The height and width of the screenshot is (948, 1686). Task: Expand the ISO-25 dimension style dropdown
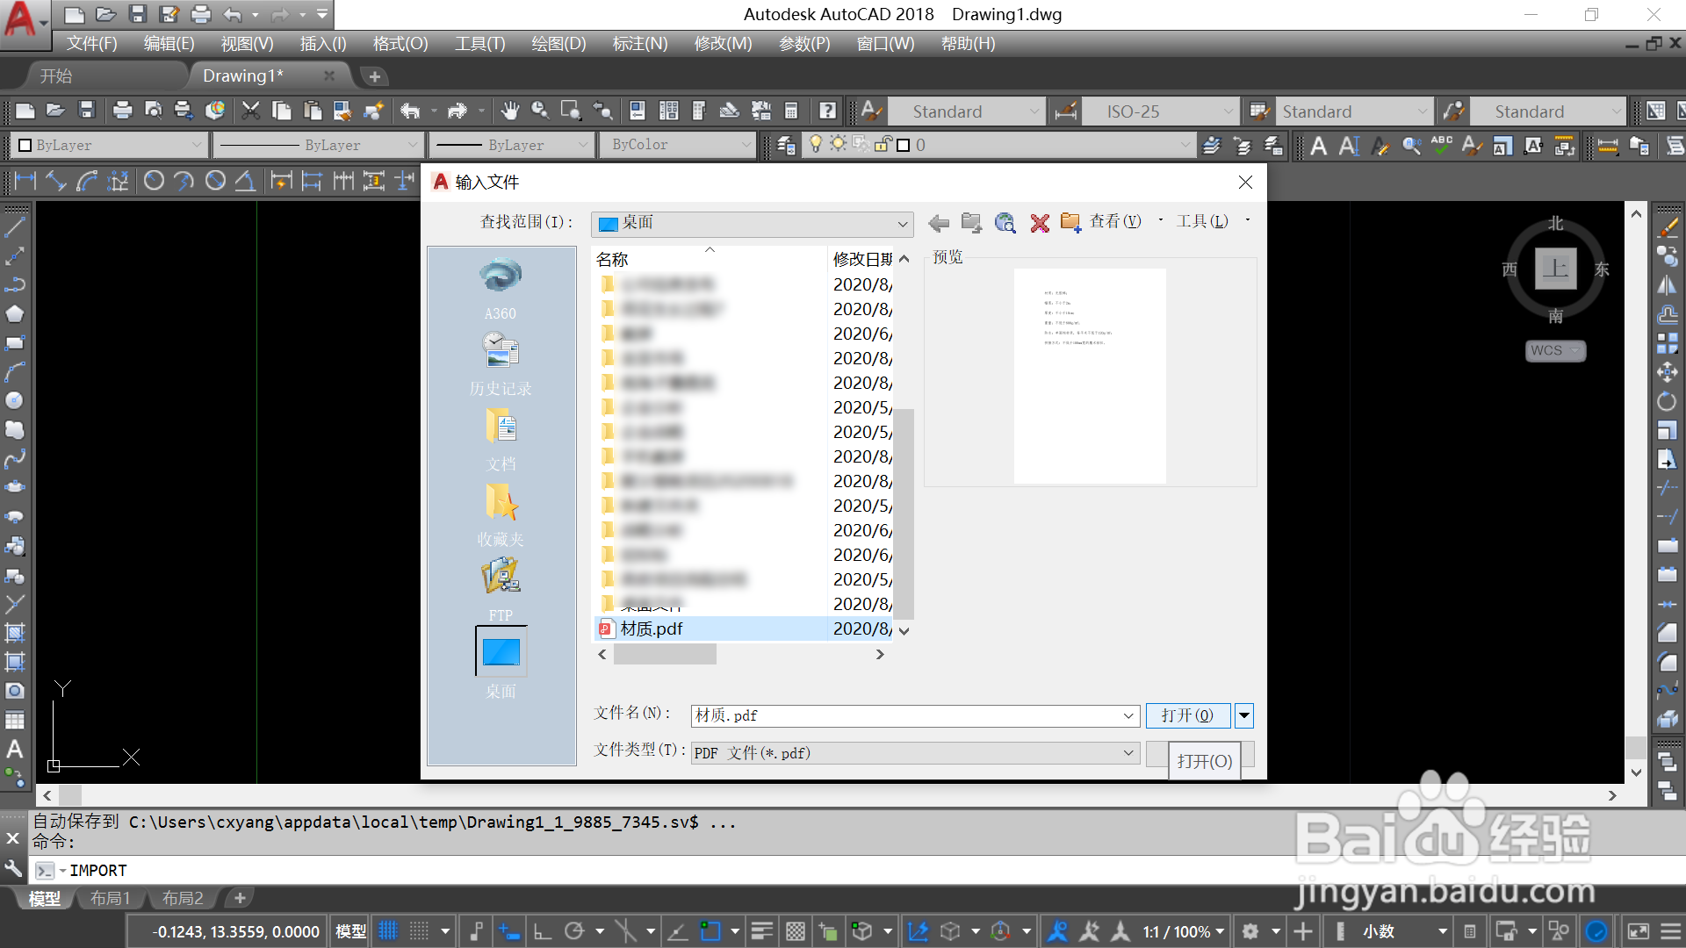(x=1228, y=111)
